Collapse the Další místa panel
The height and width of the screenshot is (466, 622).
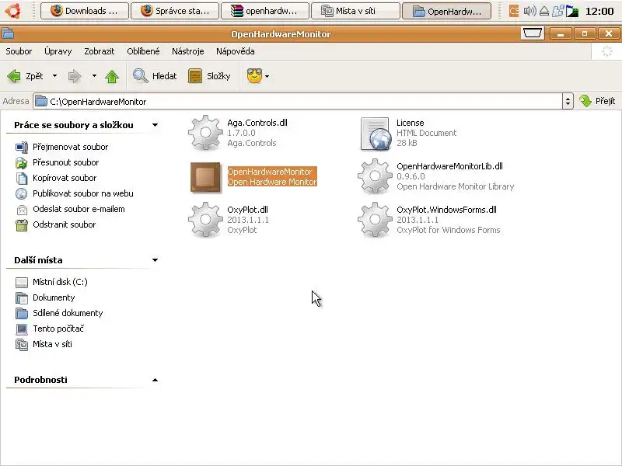point(155,260)
